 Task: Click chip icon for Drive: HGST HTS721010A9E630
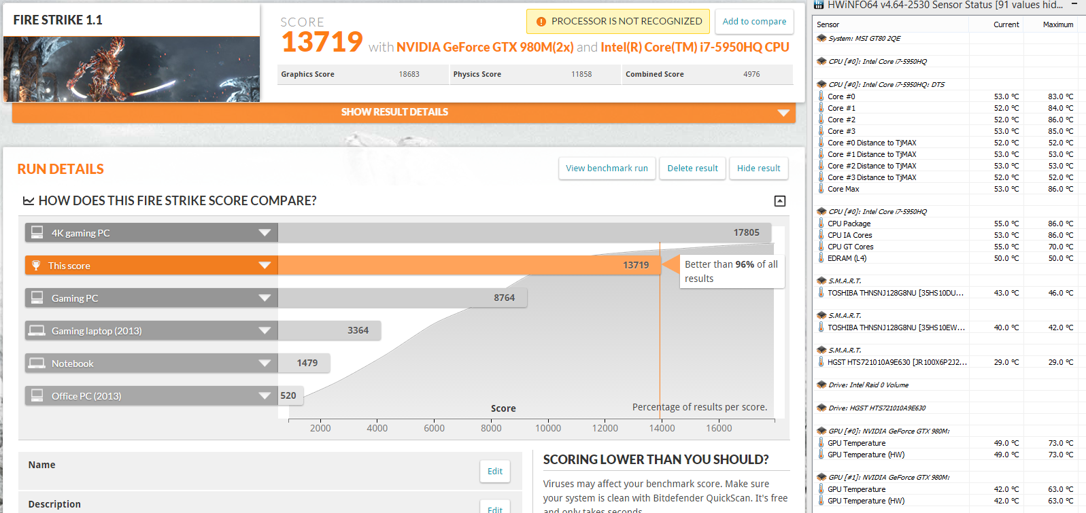[x=821, y=408]
